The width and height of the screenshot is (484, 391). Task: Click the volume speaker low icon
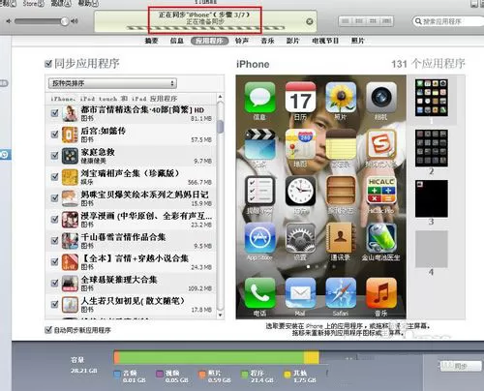pos(9,21)
